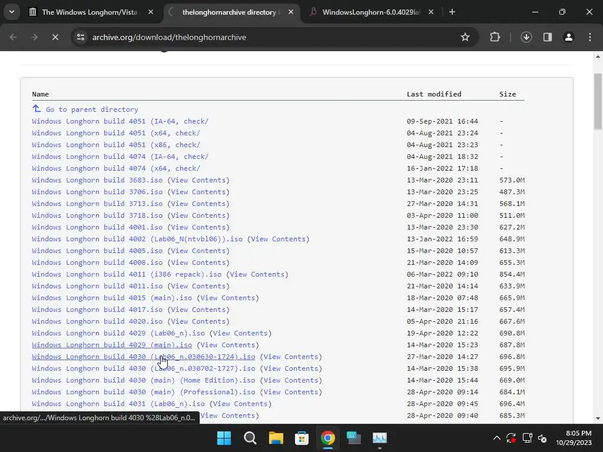The image size is (603, 452).
Task: Select the 573.0M size value
Action: coord(512,180)
